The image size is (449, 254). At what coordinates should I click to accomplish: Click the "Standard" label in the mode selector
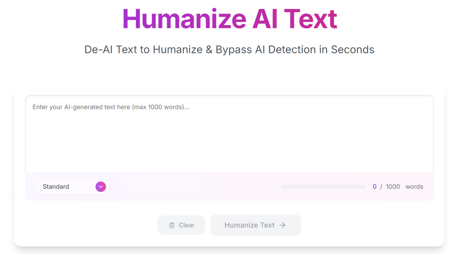tap(56, 187)
